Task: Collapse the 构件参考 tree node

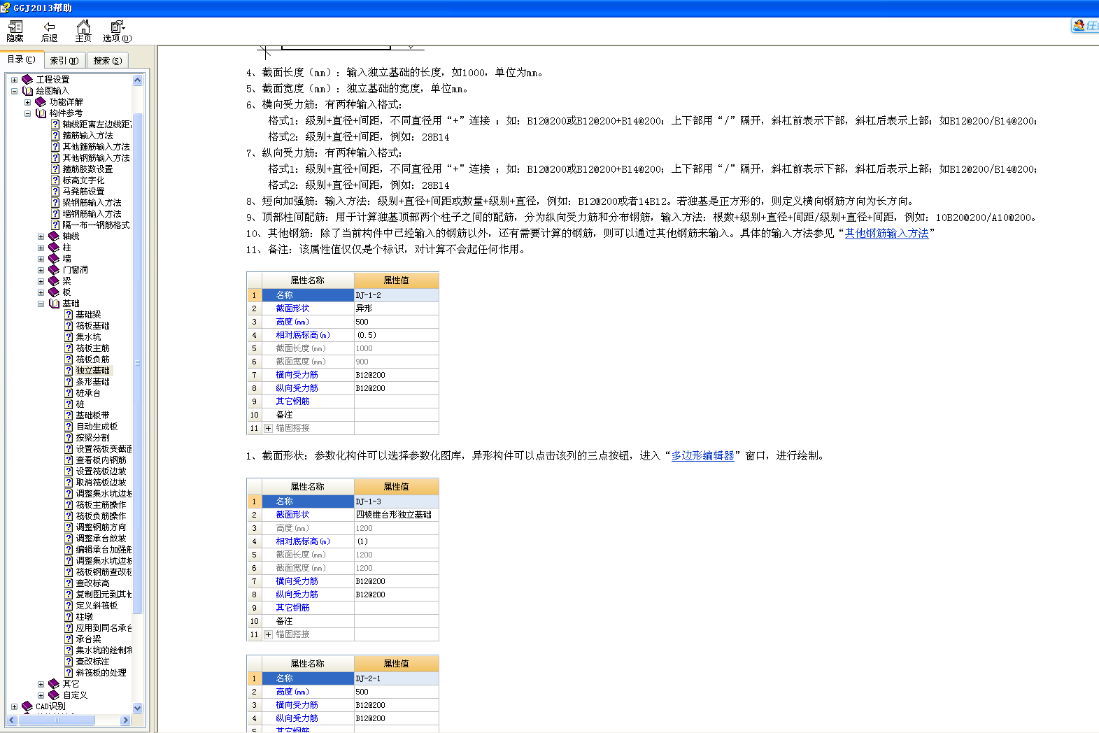Action: (x=27, y=113)
